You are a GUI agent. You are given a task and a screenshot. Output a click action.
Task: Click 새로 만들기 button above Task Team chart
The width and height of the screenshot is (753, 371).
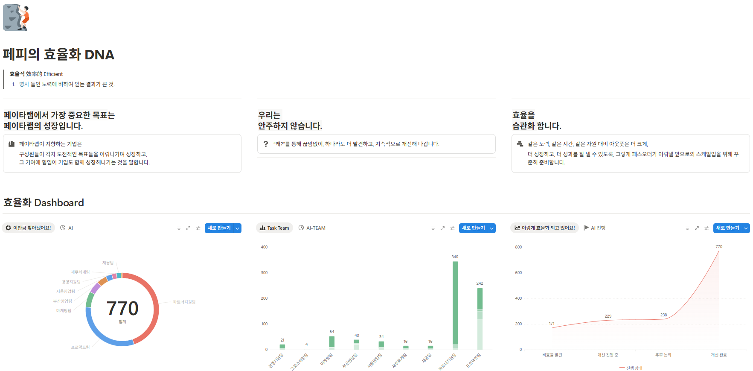coord(473,228)
